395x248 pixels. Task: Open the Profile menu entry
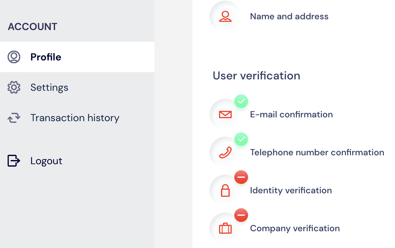tap(46, 57)
